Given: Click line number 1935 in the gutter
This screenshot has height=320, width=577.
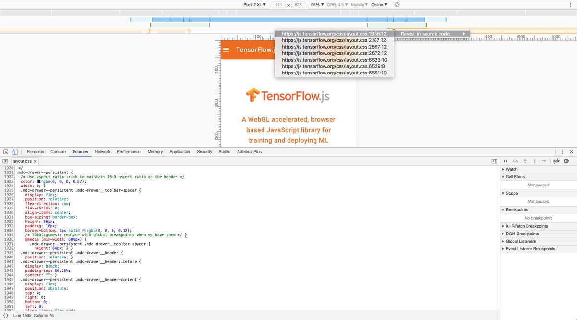Looking at the screenshot, I should coord(8,235).
